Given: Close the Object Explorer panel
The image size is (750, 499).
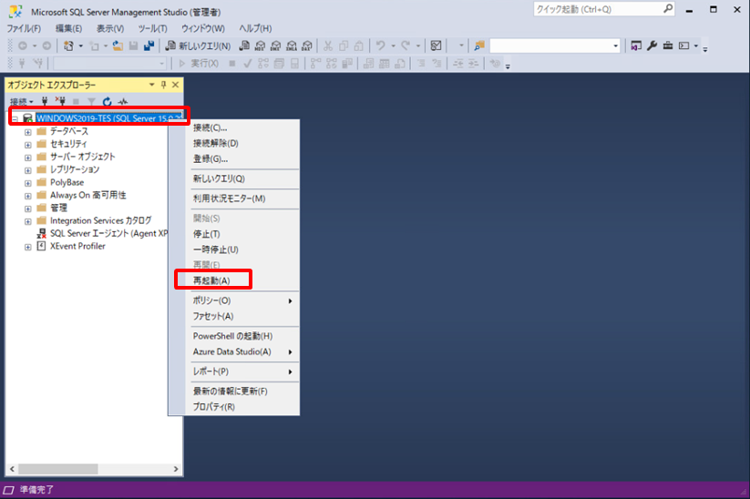Looking at the screenshot, I should (176, 85).
